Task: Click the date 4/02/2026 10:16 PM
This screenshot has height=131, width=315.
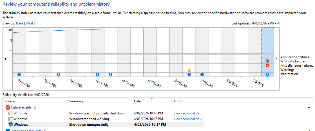Action: tap(148, 113)
